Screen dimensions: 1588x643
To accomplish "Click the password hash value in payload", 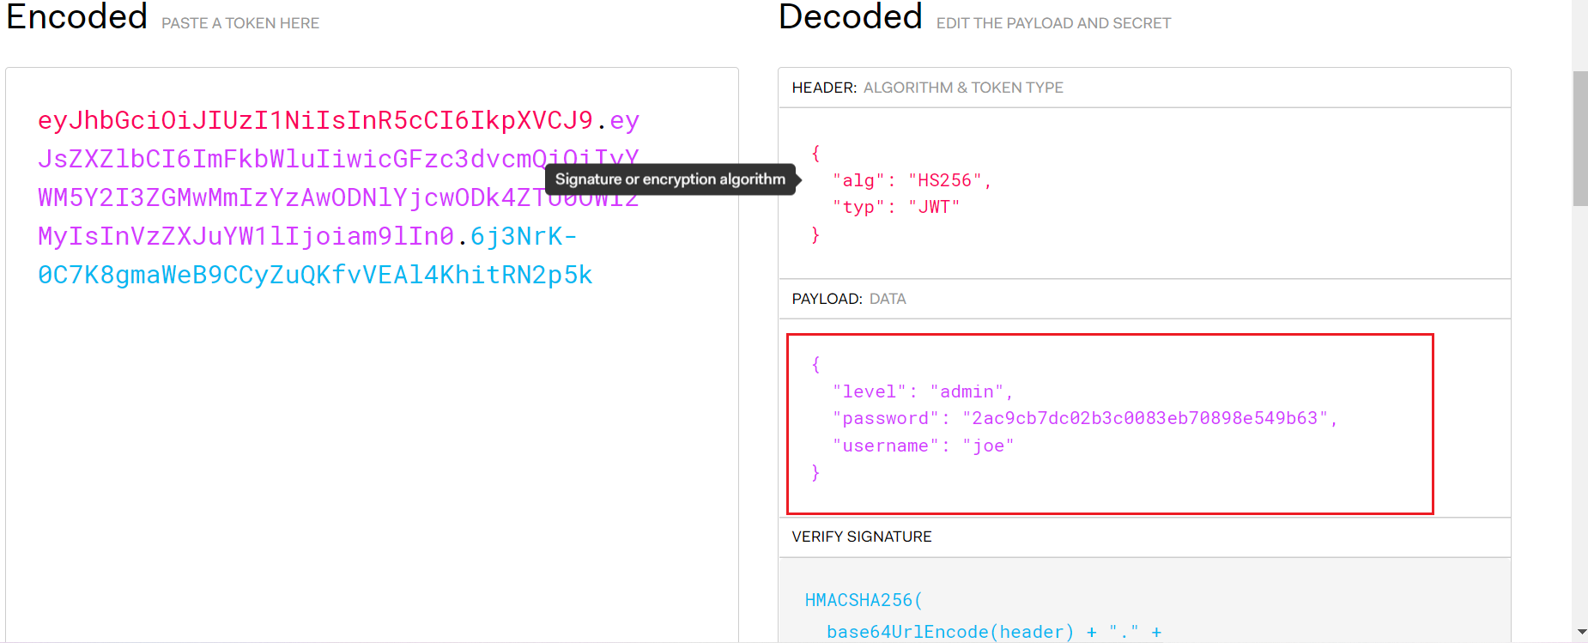I will (x=1145, y=418).
